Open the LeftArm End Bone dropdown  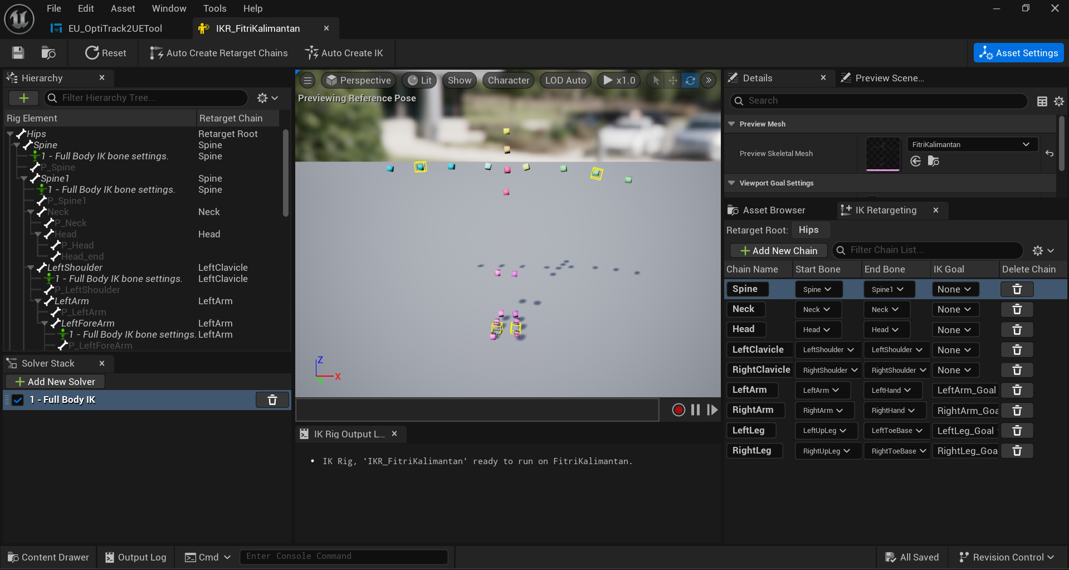click(892, 390)
